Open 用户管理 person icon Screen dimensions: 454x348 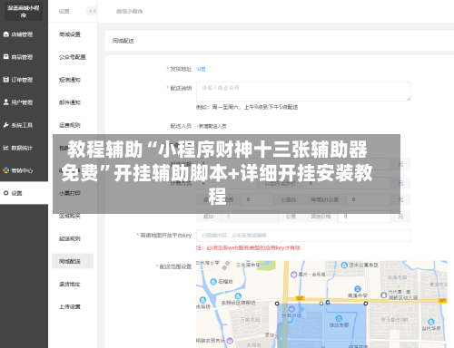pyautogui.click(x=5, y=102)
